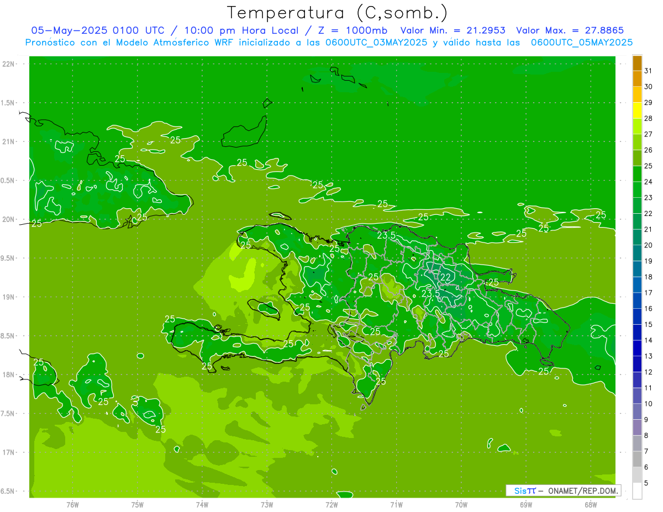Click the "76W" longitude axis label
The height and width of the screenshot is (512, 663).
click(72, 505)
